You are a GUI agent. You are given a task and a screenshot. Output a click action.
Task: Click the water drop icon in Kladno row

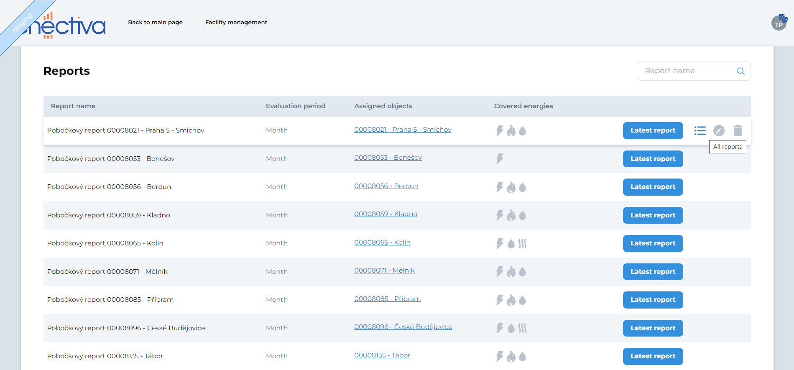(522, 215)
